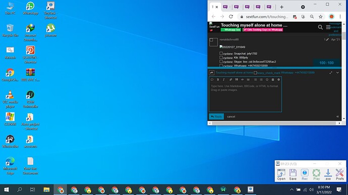
Task: Click the blue Reply button
Action: coord(216,117)
